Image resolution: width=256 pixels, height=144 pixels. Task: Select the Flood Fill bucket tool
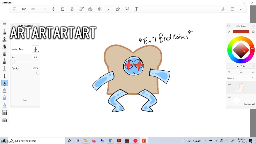point(63,9)
